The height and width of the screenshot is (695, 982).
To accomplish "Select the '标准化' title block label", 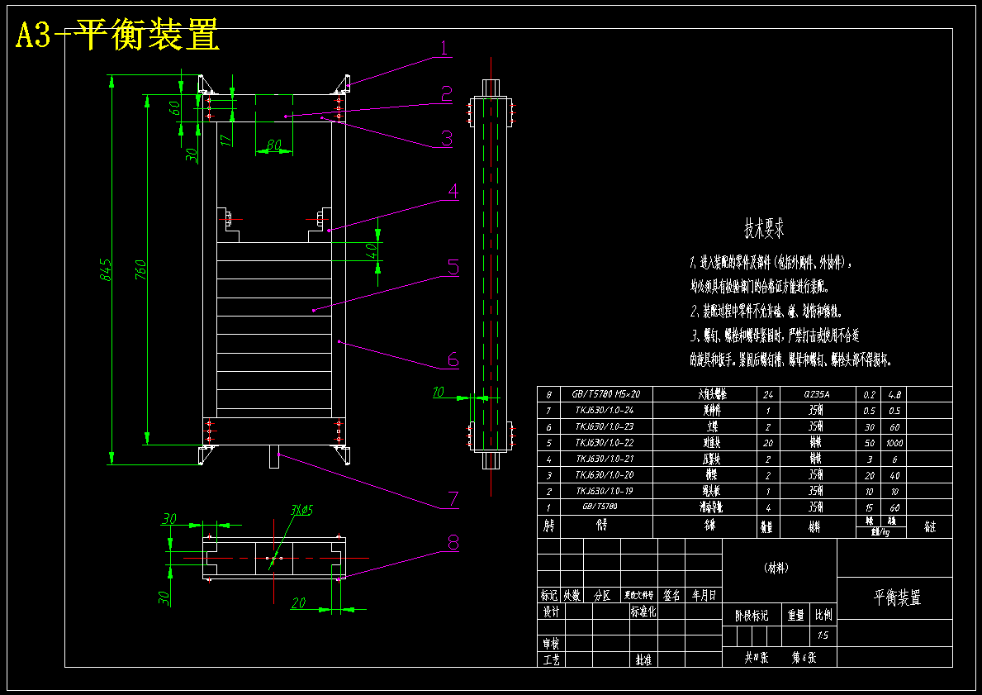I will [x=644, y=612].
